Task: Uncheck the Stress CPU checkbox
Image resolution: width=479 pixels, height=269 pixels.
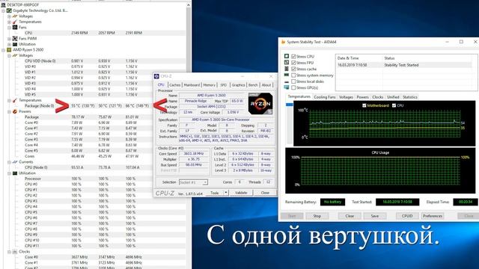Action: click(x=293, y=57)
